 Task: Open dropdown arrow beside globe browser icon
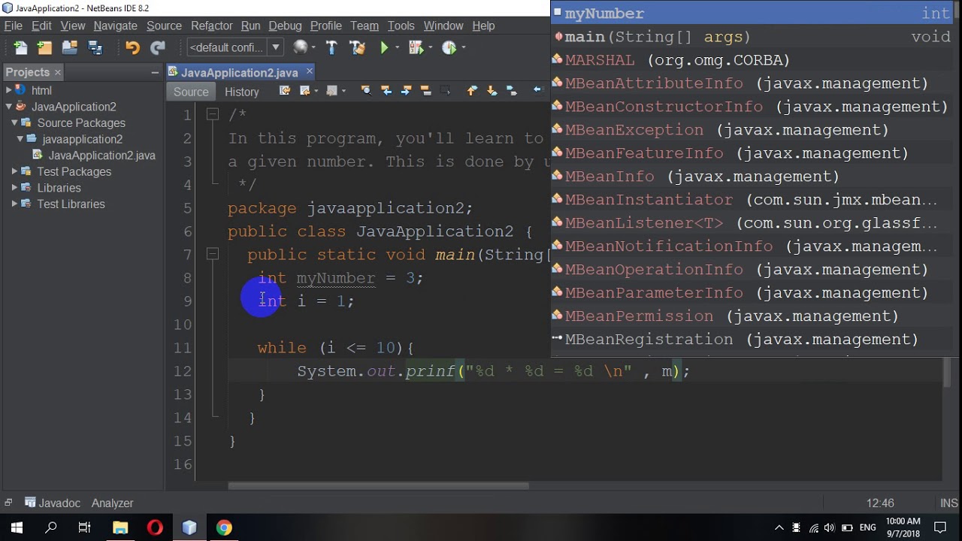[x=314, y=47]
